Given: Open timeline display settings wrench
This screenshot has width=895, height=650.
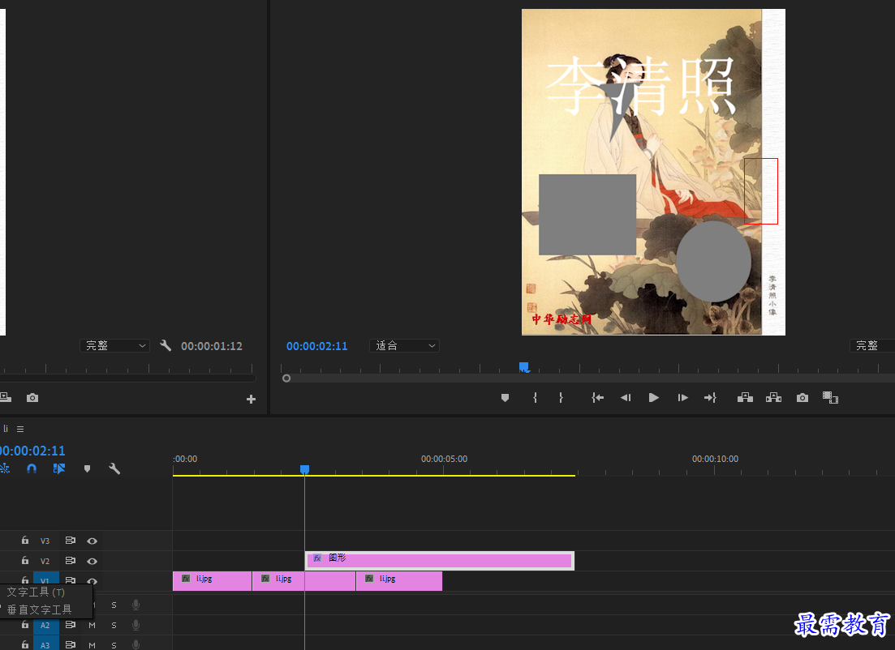Looking at the screenshot, I should point(114,468).
